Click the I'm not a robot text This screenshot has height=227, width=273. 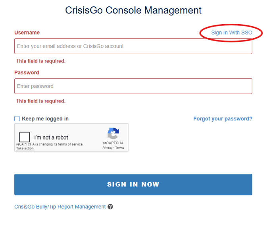(51, 138)
